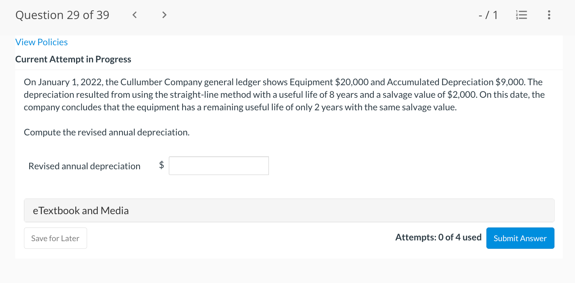The image size is (575, 283).
Task: Click the Question 29 of 39 heading
Action: (62, 15)
